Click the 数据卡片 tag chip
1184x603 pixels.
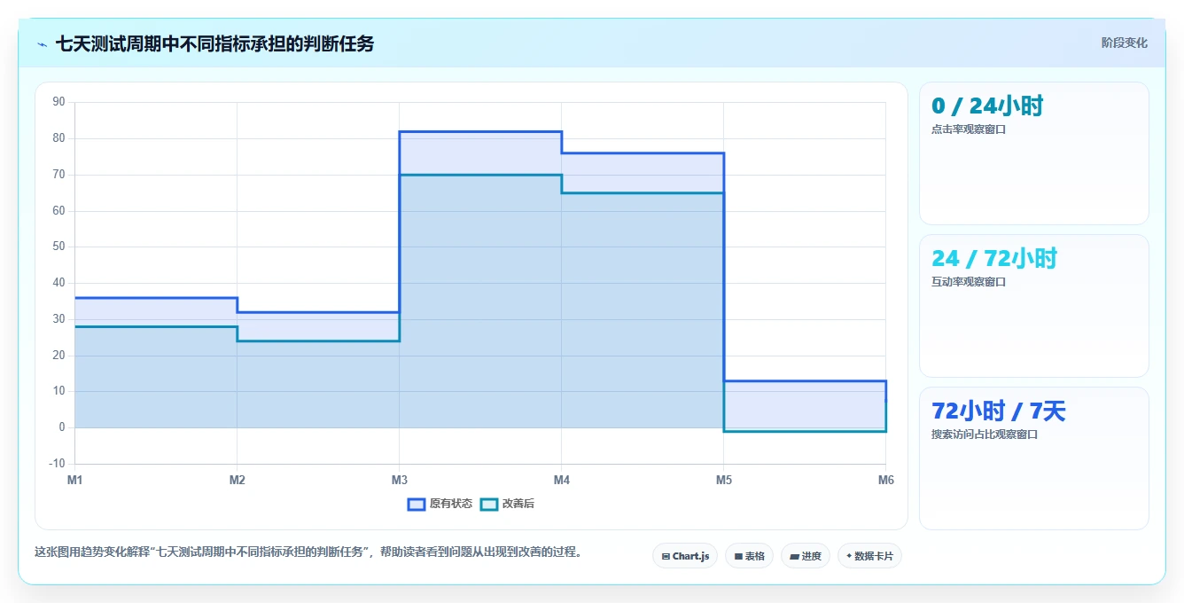[x=869, y=556]
